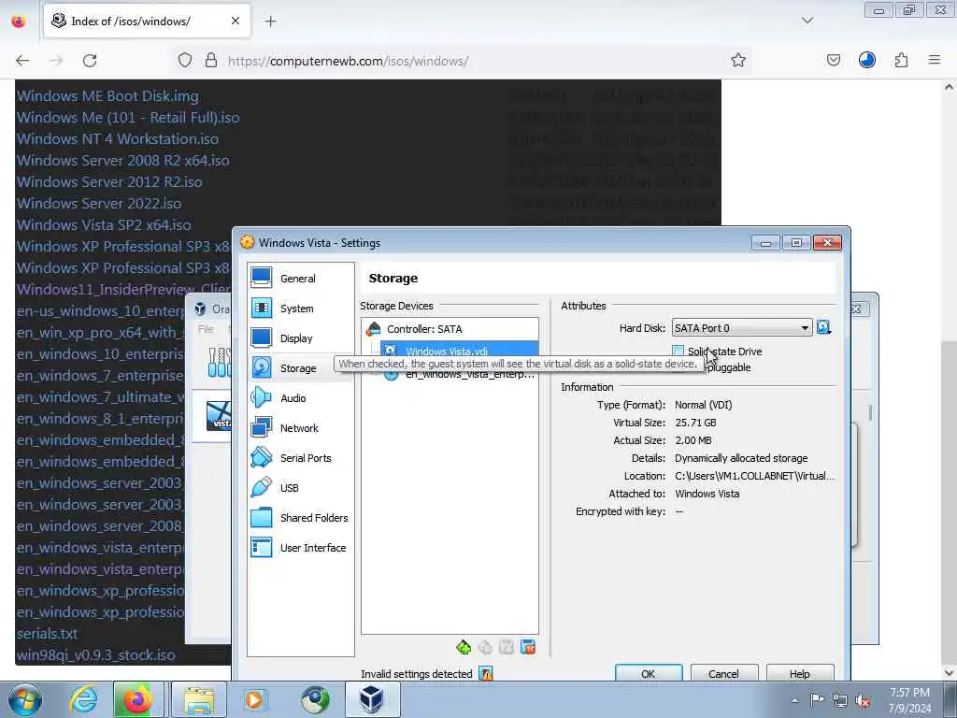The width and height of the screenshot is (957, 718).
Task: Click the Help button in Settings
Action: tap(800, 673)
